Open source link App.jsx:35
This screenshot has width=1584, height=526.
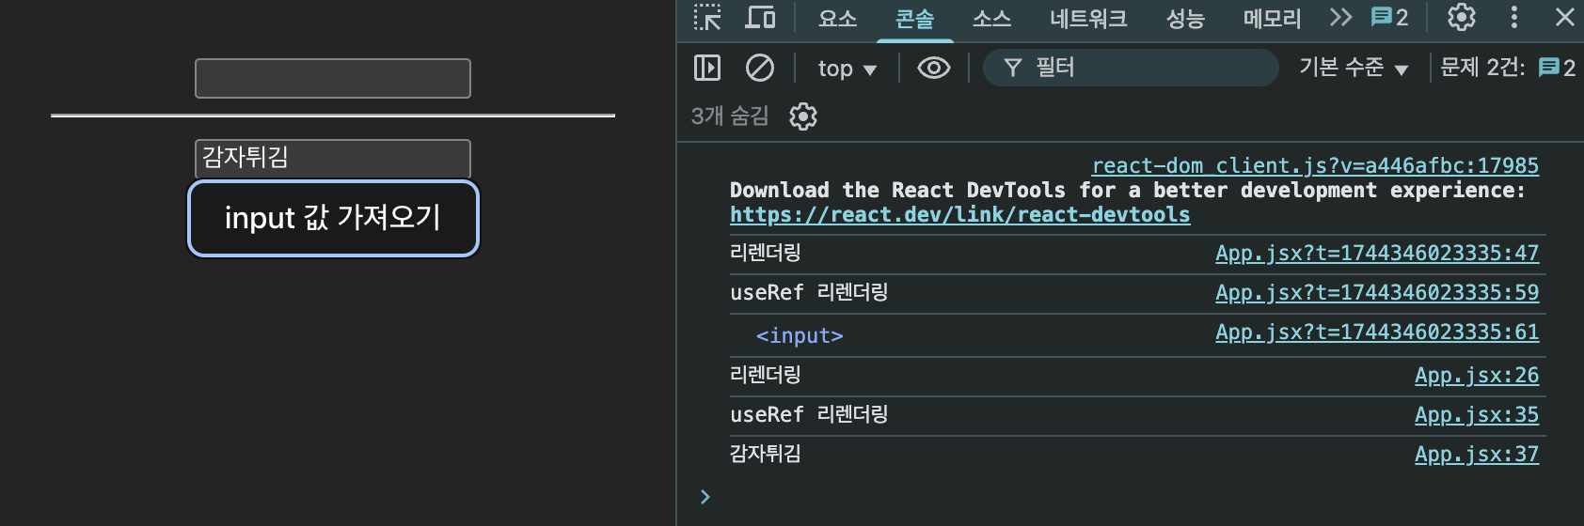pyautogui.click(x=1477, y=415)
